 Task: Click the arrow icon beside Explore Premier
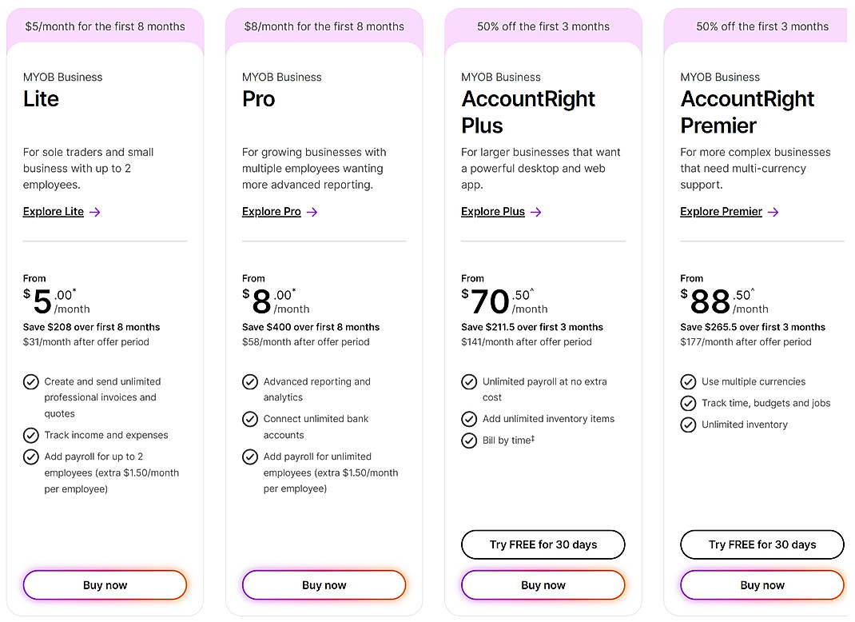click(x=773, y=212)
